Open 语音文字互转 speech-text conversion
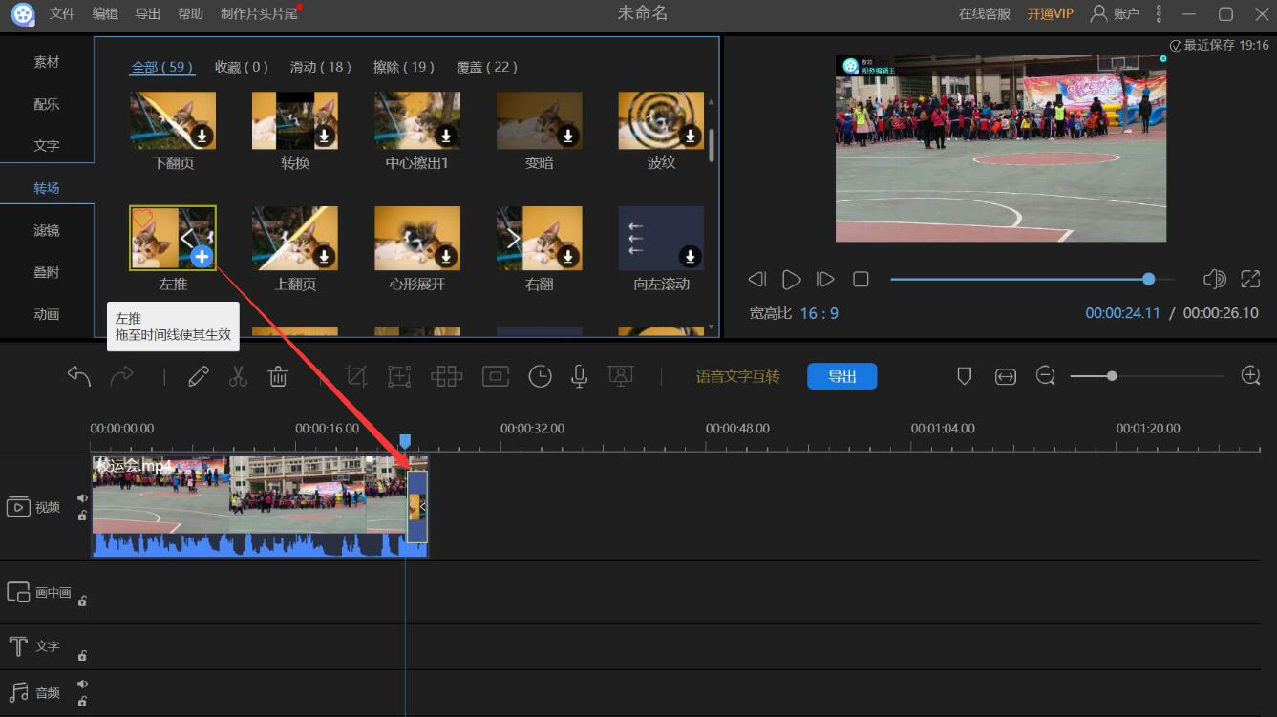This screenshot has height=717, width=1277. tap(738, 377)
